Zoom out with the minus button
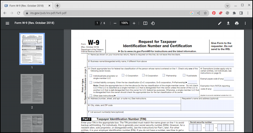The width and height of the screenshot is (253, 133). [115, 23]
